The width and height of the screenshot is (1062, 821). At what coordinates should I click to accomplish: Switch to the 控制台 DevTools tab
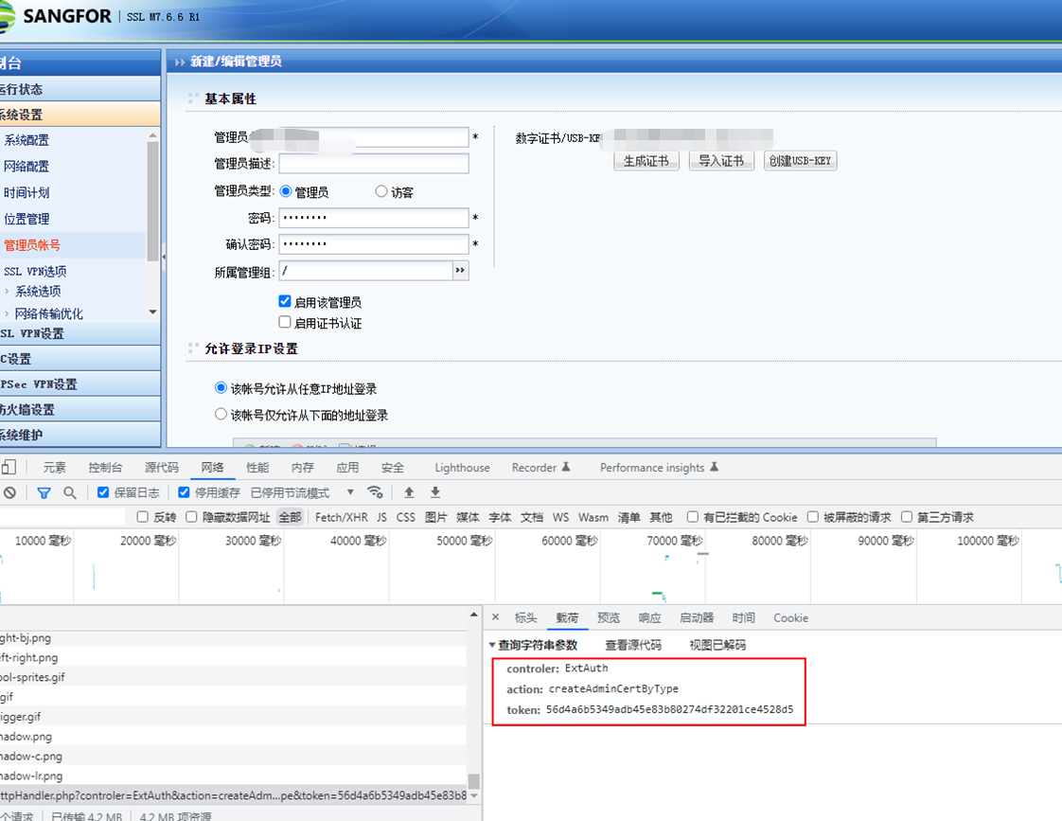tap(105, 467)
